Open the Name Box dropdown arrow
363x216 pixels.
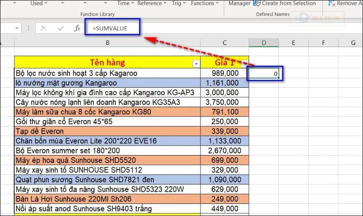click(x=17, y=28)
